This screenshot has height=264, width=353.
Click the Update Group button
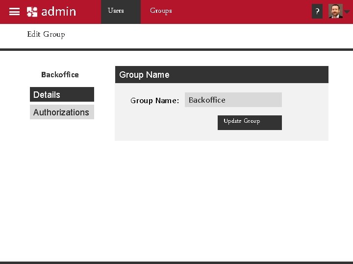(x=250, y=123)
